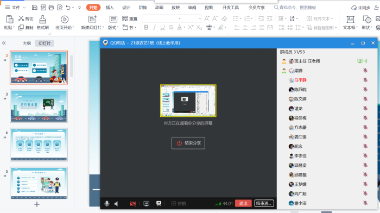Switch to the Design ribbon tab
Viewport: 380px width, 213px height.
point(126,8)
